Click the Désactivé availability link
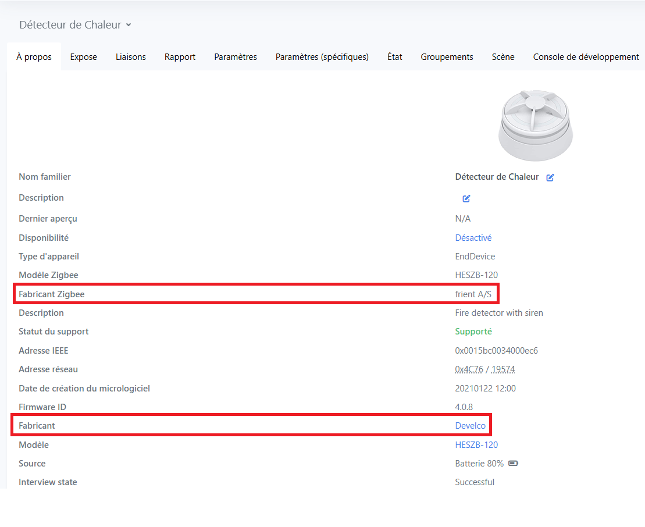This screenshot has width=645, height=527. (x=473, y=238)
